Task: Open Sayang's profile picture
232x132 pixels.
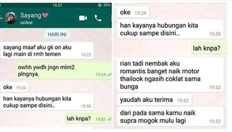Action: pos(10,18)
